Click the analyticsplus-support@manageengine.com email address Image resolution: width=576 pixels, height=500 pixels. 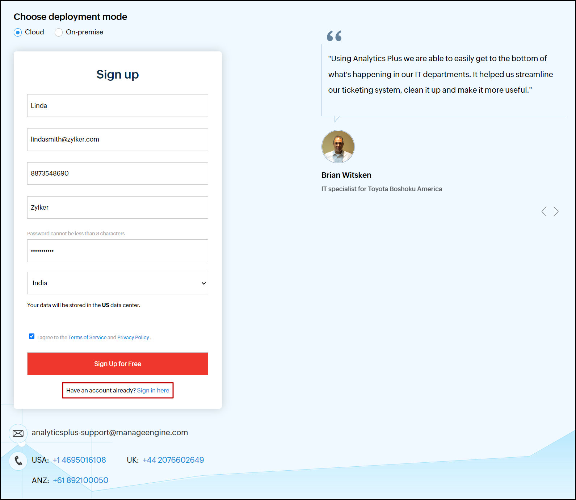110,433
